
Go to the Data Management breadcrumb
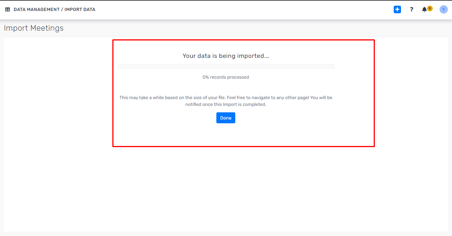click(36, 9)
